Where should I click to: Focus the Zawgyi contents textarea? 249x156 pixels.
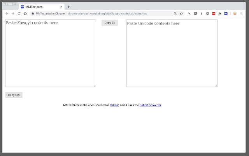coord(51,53)
